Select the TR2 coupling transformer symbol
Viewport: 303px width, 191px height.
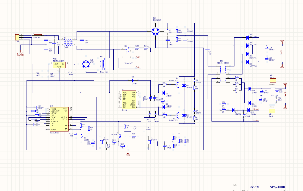[102, 64]
